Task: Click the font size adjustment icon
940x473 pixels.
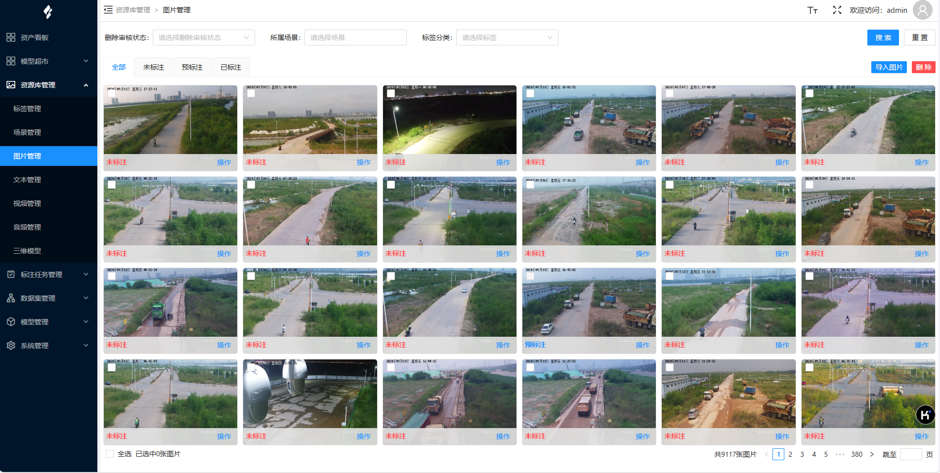Action: 812,10
